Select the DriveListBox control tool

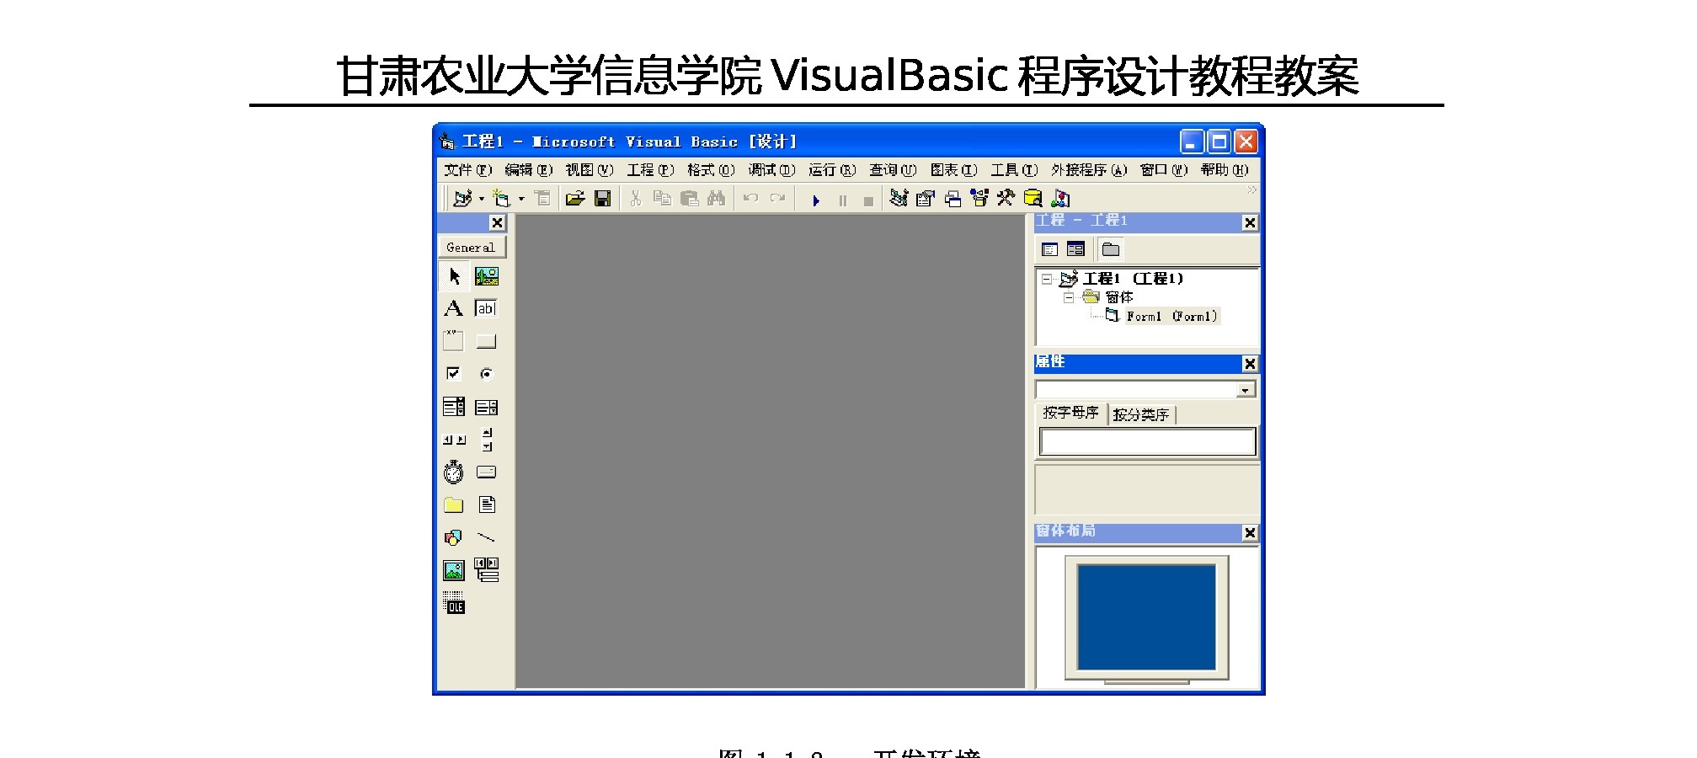pos(486,472)
